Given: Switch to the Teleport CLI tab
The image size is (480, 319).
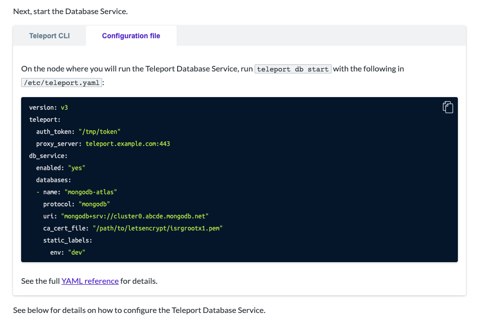Looking at the screenshot, I should click(x=49, y=36).
